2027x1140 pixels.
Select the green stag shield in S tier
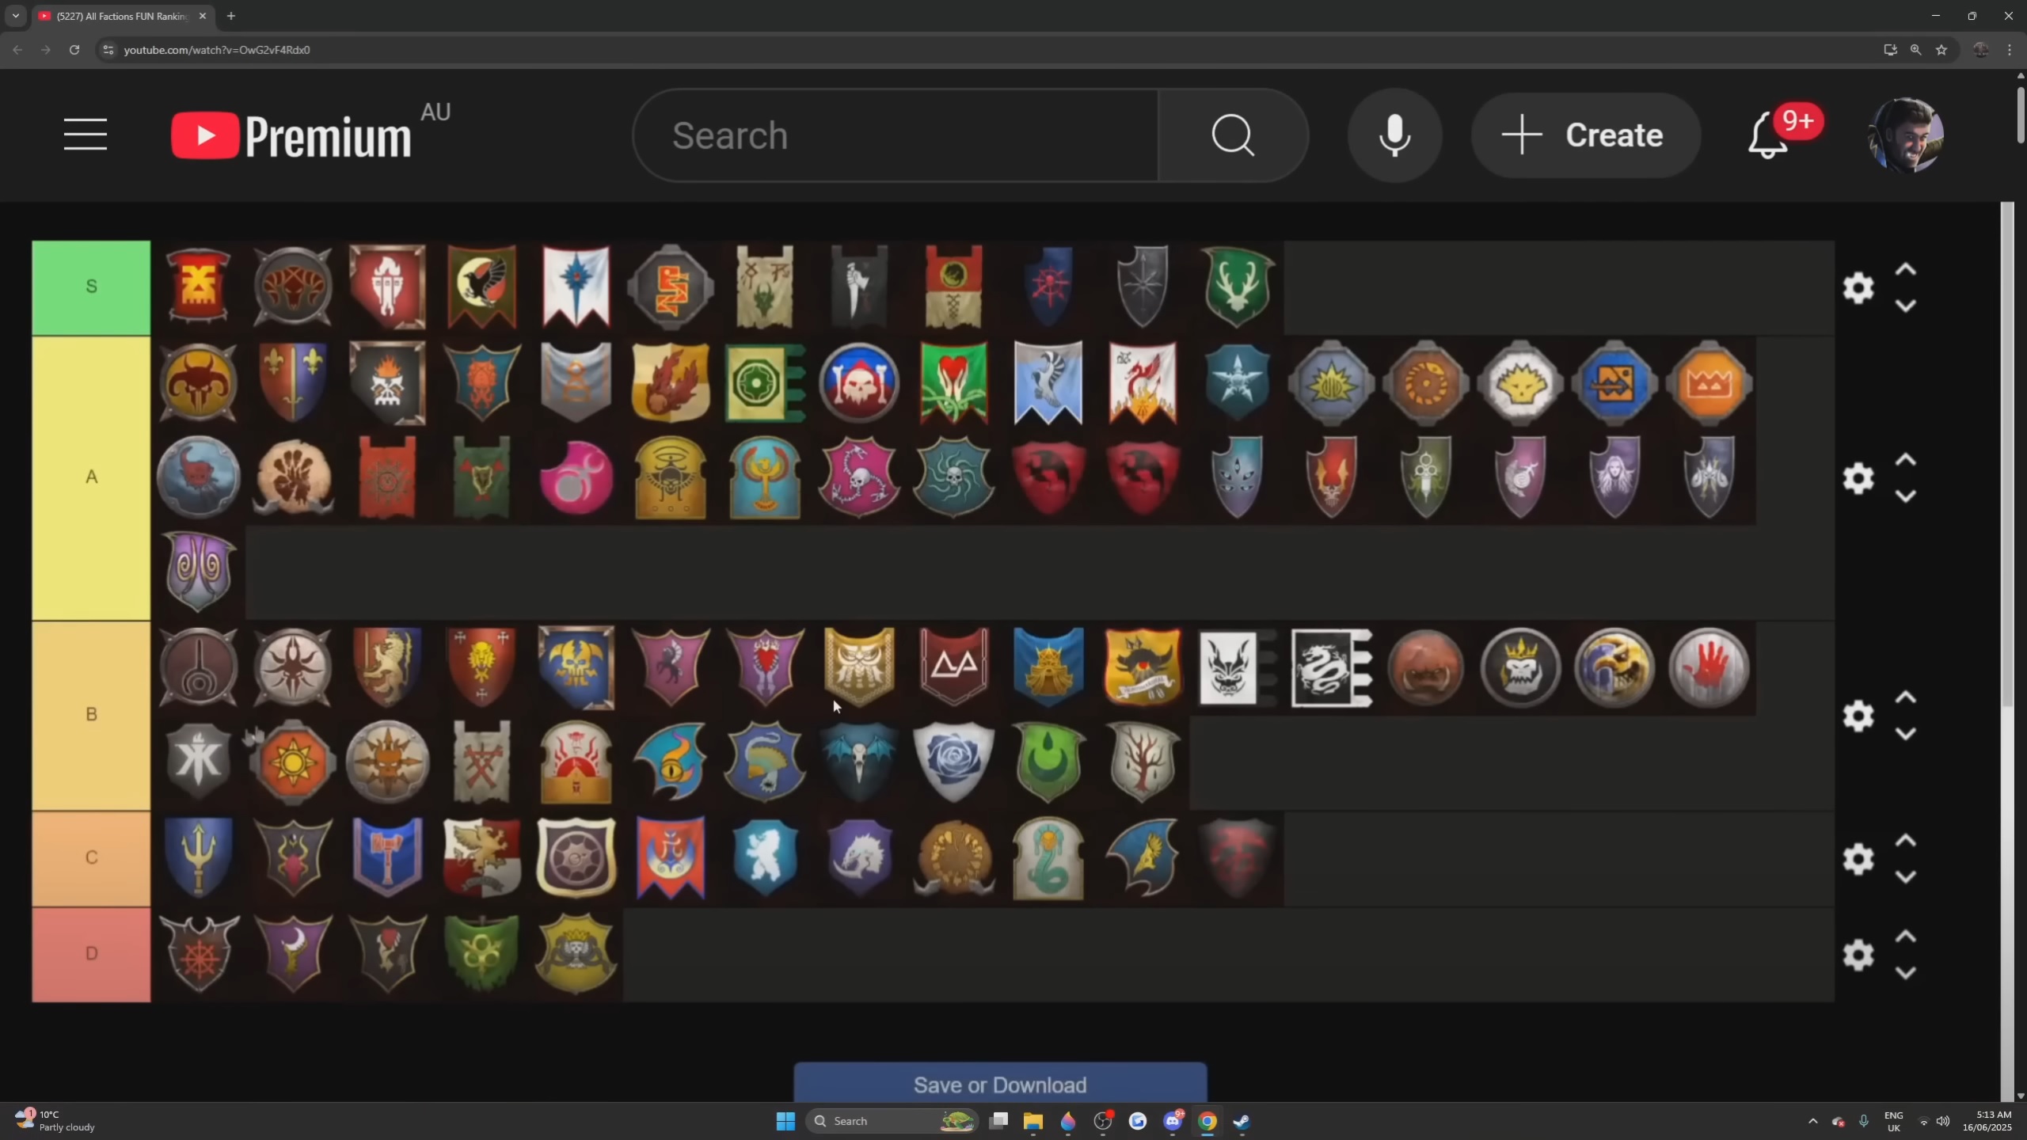click(1237, 287)
